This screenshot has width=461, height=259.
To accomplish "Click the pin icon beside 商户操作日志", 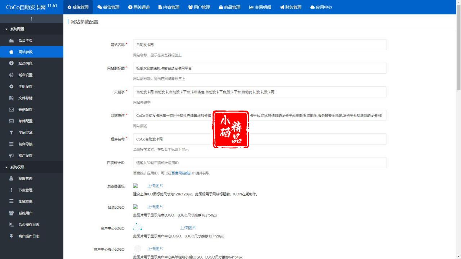I will click(11, 236).
